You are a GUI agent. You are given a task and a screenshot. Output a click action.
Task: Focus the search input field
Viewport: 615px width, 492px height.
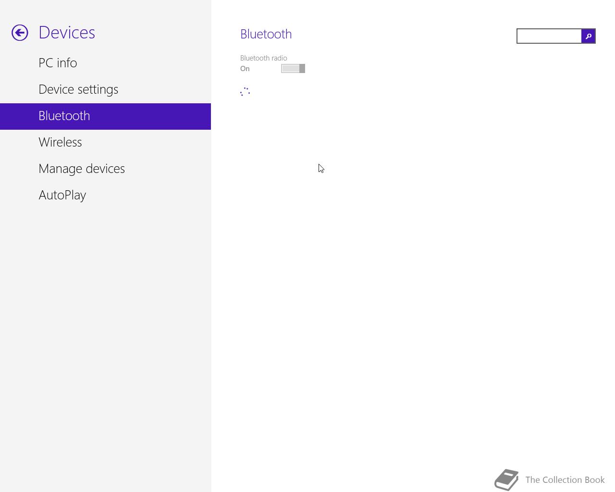pos(549,36)
